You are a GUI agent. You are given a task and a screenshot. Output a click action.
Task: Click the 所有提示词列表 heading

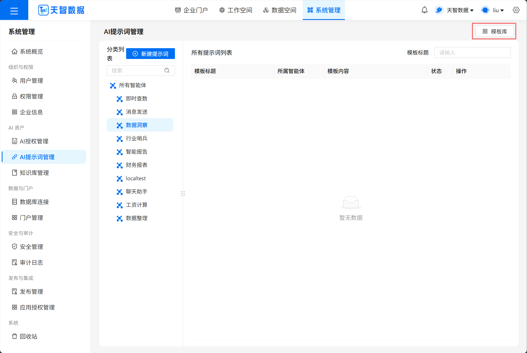tap(212, 53)
